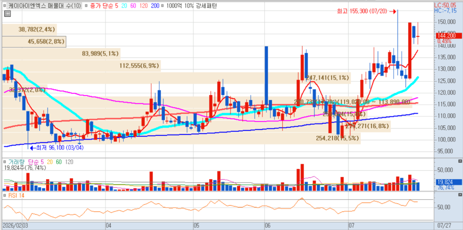
Task: Click the 05 month label on time axis
Action: tap(197, 226)
